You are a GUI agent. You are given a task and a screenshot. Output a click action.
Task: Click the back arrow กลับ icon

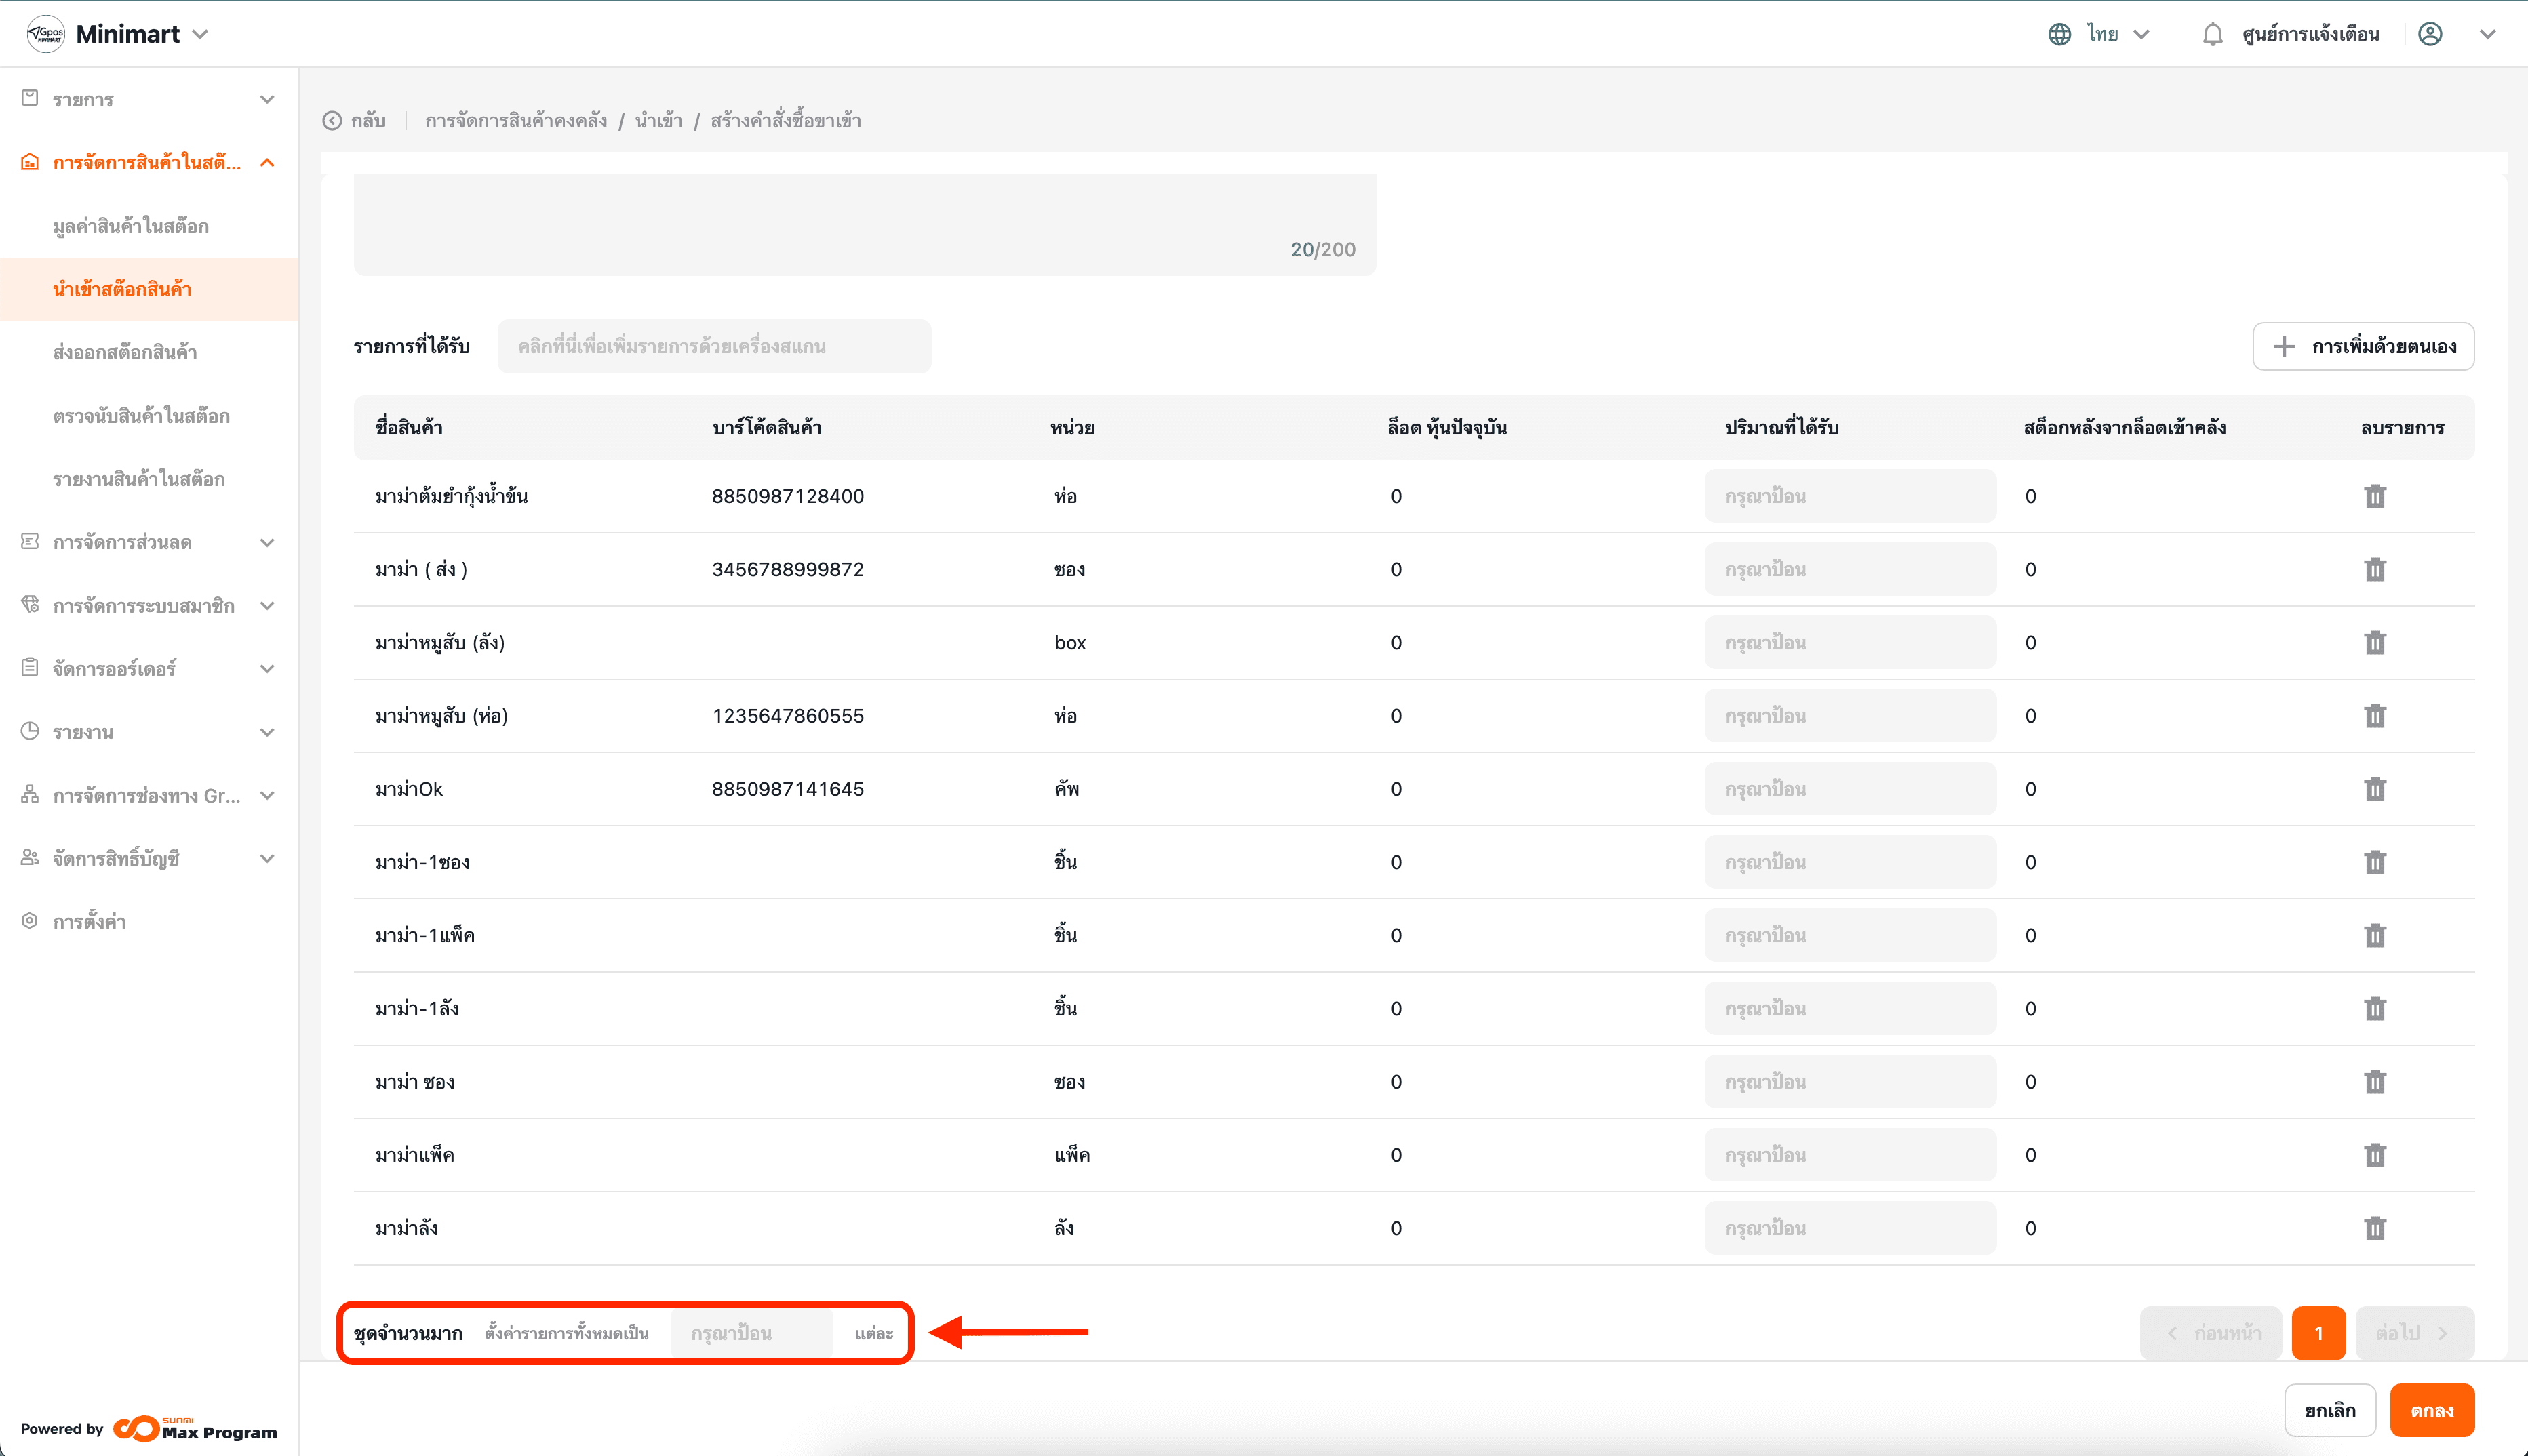[332, 121]
